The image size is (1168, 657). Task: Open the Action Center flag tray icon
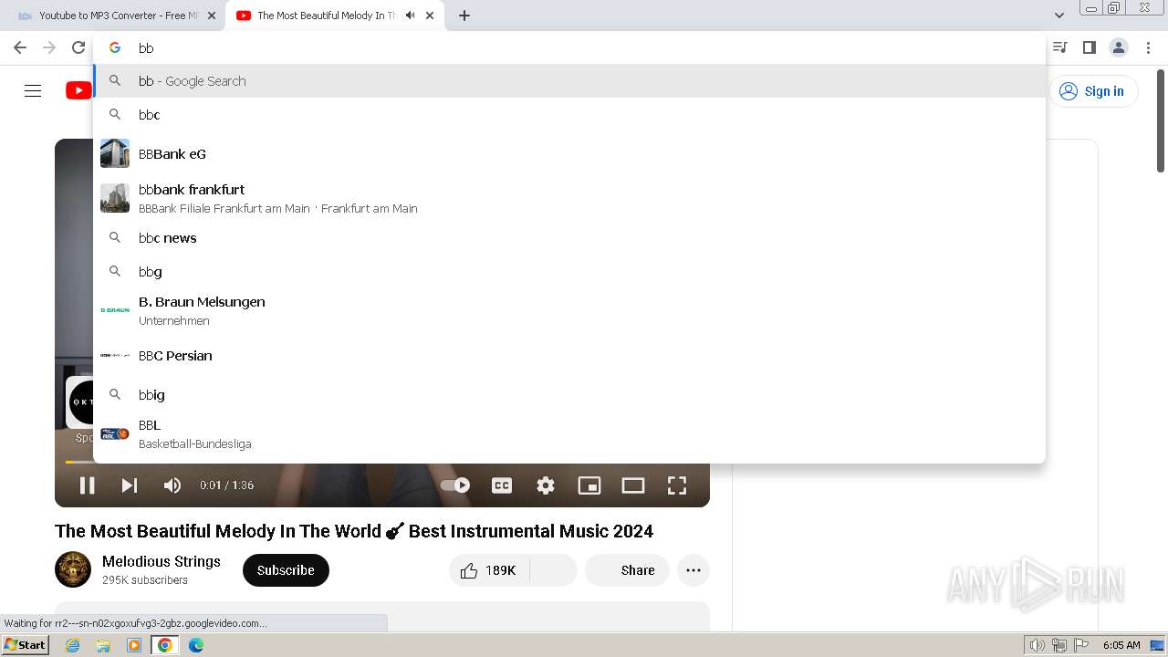[1082, 645]
